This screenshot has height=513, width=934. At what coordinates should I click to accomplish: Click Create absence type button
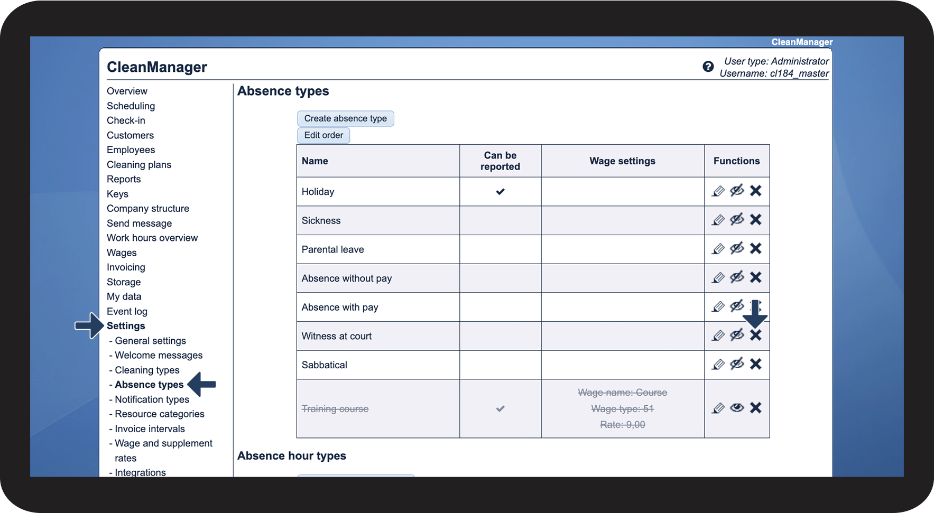point(346,118)
